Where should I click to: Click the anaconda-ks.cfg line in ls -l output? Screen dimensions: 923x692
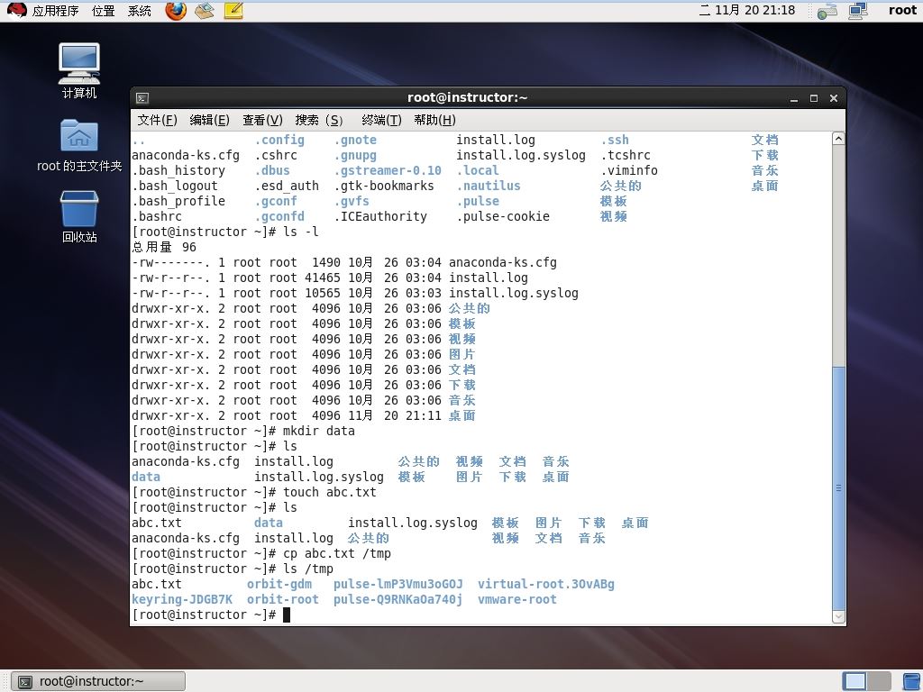point(344,262)
